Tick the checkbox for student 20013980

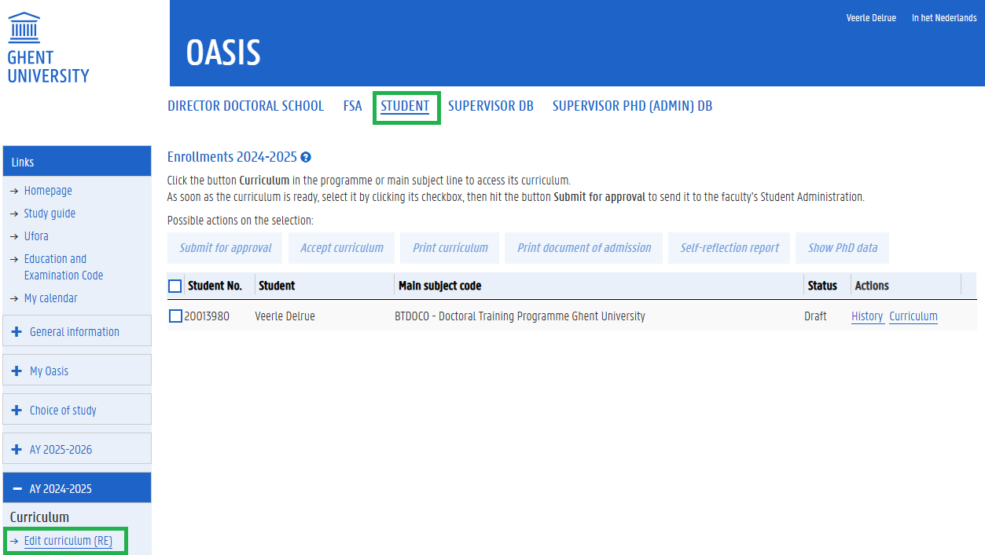[x=175, y=316]
